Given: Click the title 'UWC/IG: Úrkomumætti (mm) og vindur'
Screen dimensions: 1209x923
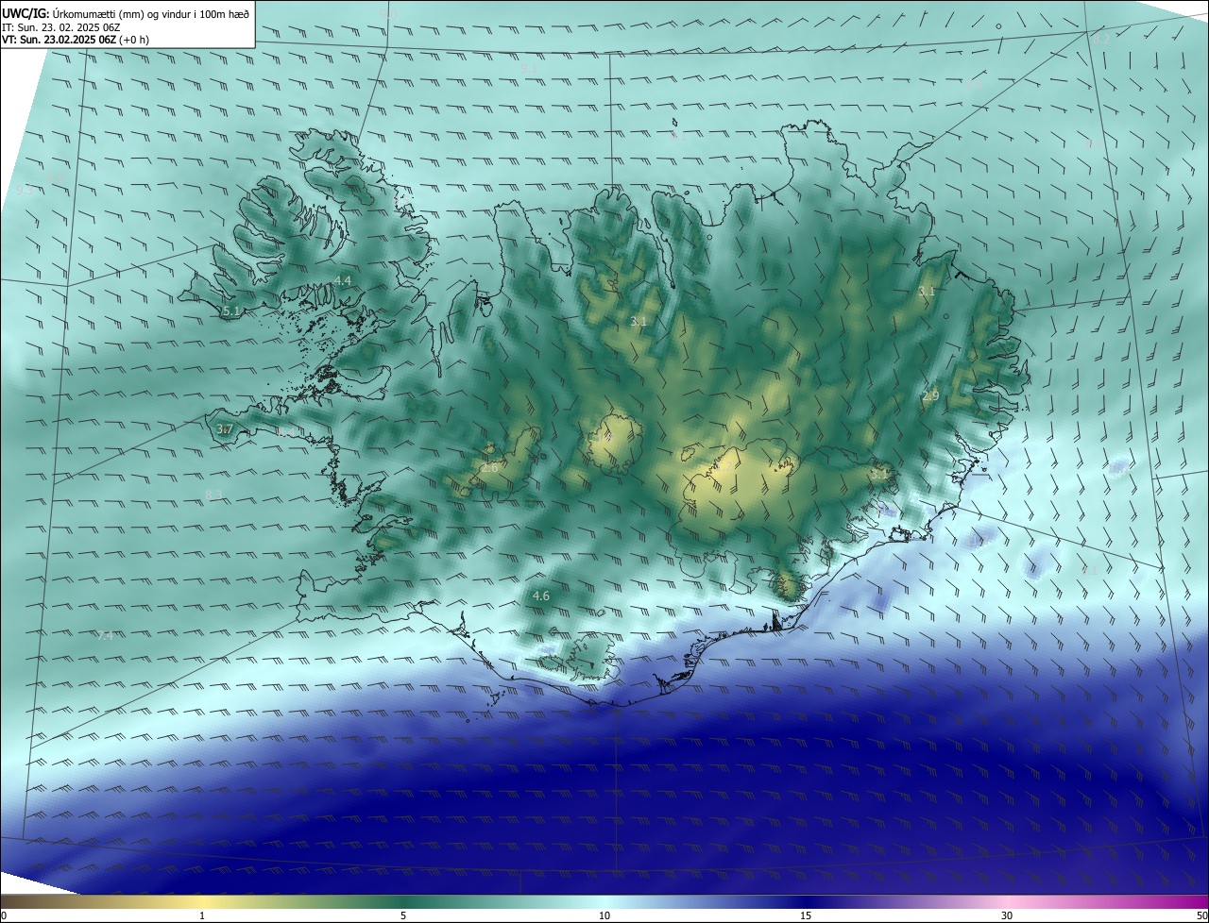Looking at the screenshot, I should 126,12.
